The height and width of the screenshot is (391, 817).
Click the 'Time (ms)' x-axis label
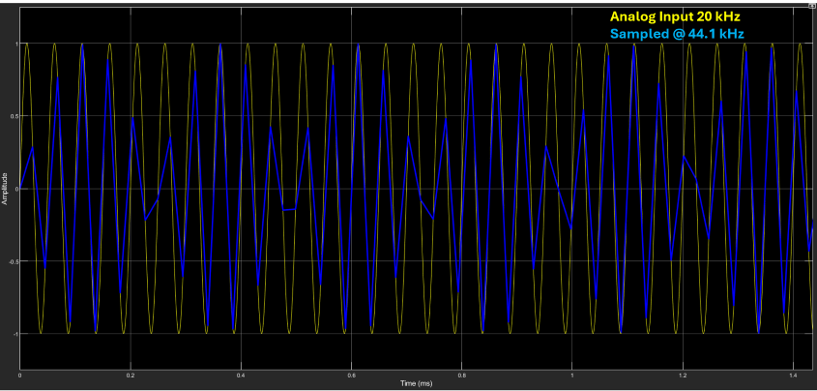417,383
